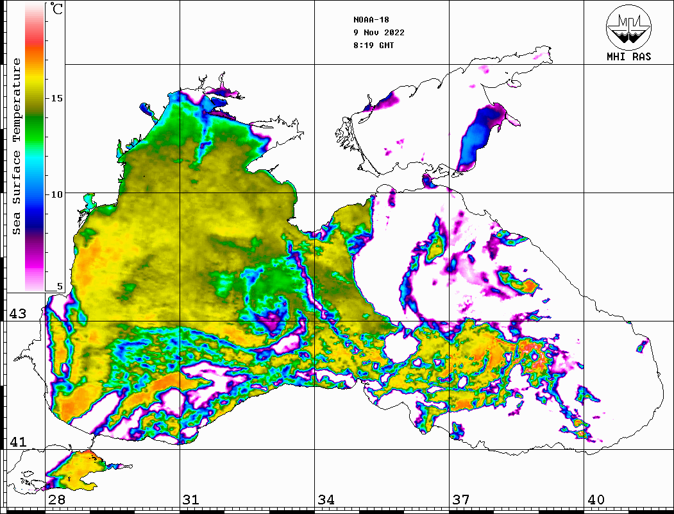Click the time '8:19 GMT'

(373, 46)
